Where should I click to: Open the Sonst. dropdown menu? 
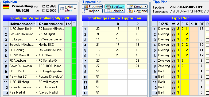[137, 6]
